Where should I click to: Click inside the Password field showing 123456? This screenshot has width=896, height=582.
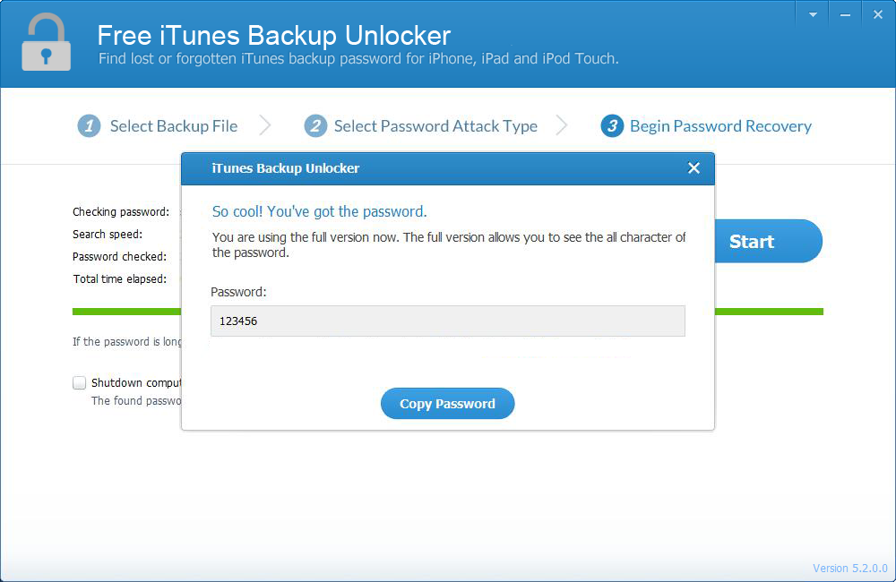pyautogui.click(x=447, y=321)
